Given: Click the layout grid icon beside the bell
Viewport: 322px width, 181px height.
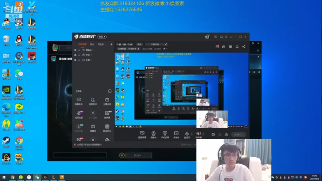Looking at the screenshot, I should click(230, 47).
